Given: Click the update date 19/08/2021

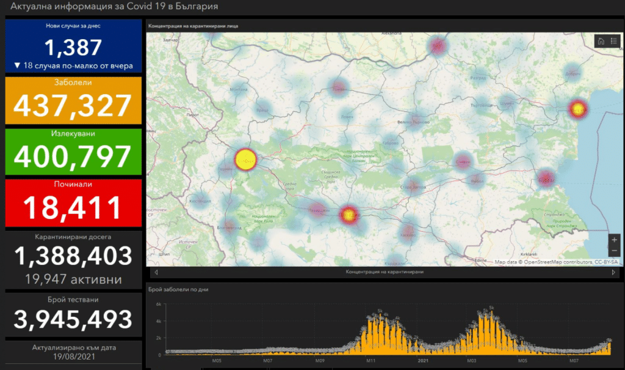Looking at the screenshot, I should (74, 357).
